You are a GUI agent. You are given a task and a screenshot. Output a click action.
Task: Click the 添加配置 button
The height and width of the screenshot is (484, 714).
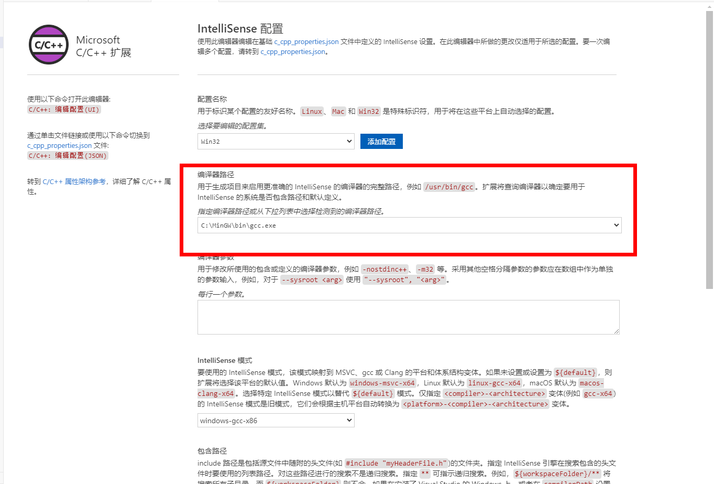381,141
